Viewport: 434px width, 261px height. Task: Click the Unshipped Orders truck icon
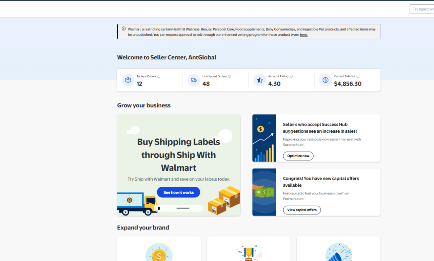[x=194, y=80]
